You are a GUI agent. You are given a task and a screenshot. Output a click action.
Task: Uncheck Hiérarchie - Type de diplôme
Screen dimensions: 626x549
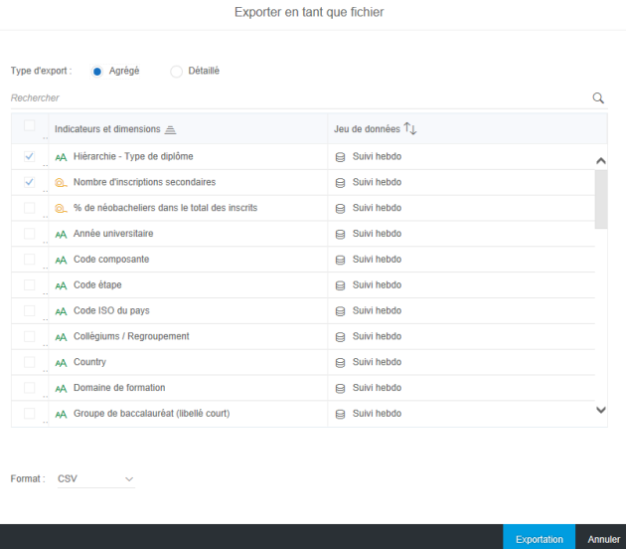(29, 156)
